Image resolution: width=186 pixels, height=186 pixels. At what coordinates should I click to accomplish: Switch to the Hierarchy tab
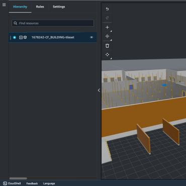pyautogui.click(x=20, y=7)
